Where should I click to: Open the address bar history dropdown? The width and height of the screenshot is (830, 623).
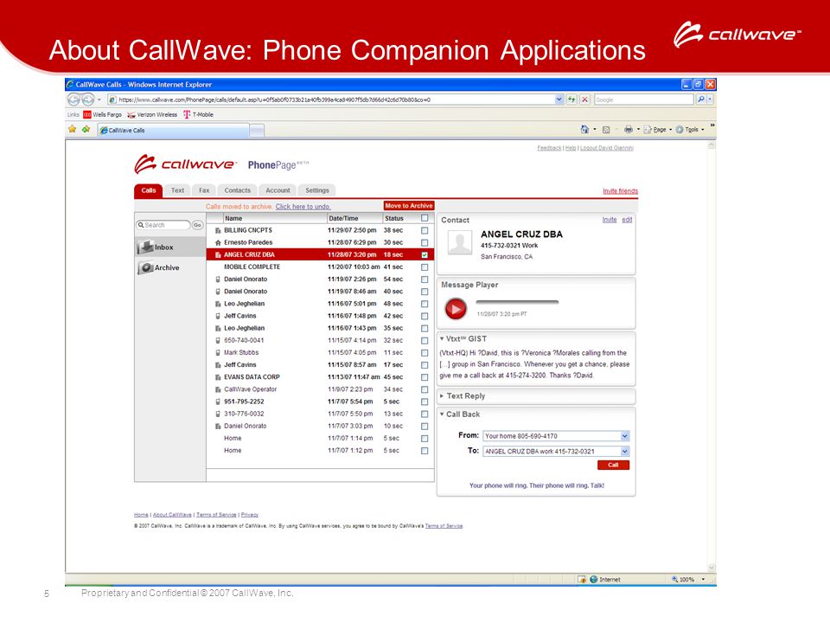coord(559,100)
